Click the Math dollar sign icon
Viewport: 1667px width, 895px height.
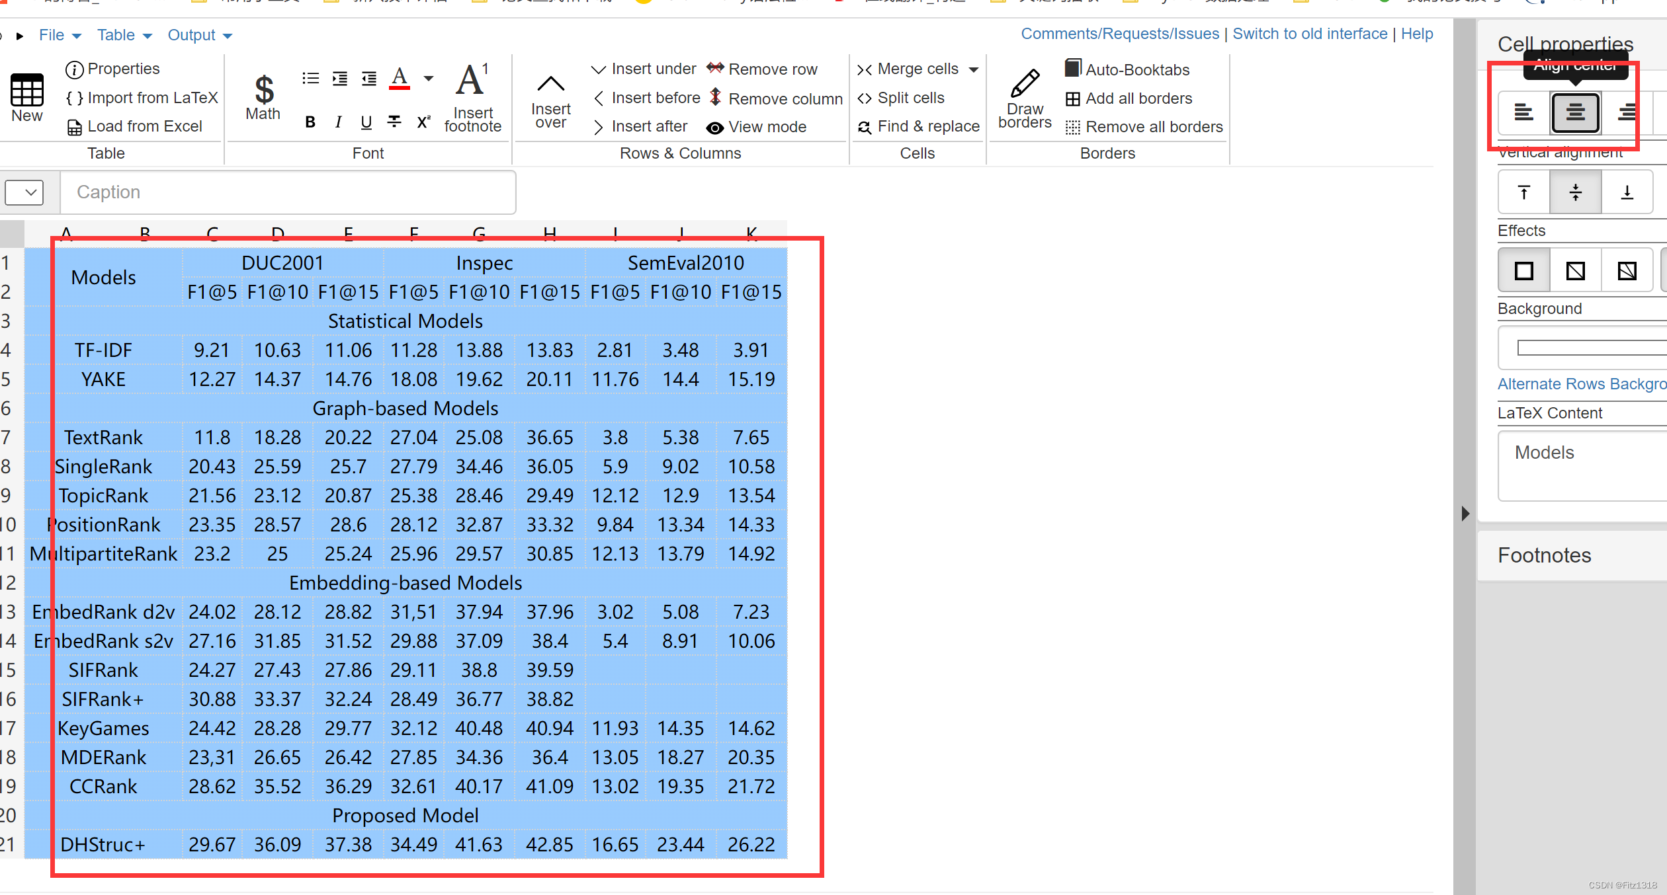(263, 89)
